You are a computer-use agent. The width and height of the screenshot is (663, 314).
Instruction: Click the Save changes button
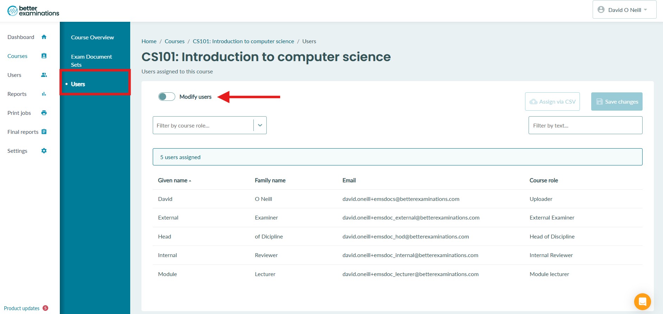coord(617,102)
